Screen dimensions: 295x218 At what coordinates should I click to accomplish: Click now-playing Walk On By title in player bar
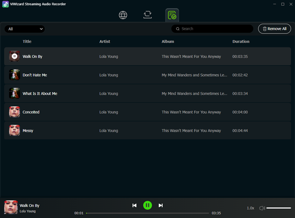click(x=29, y=206)
